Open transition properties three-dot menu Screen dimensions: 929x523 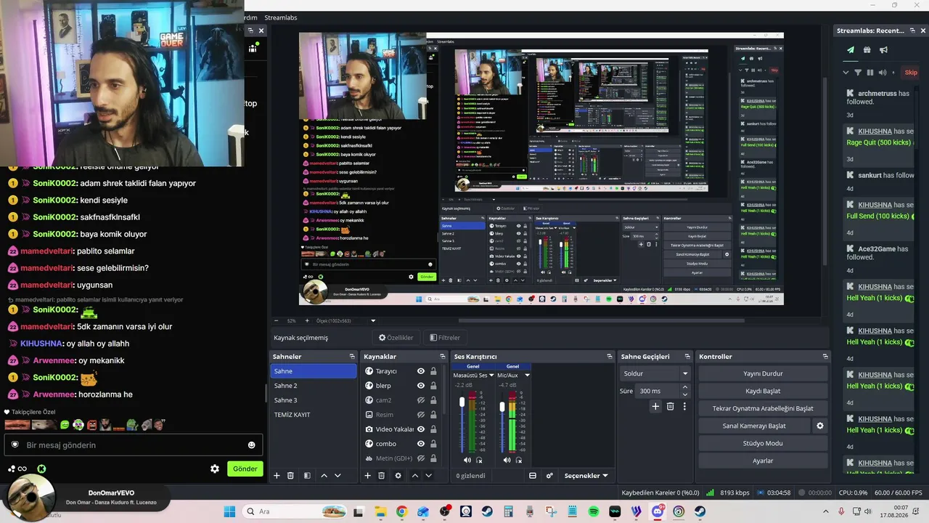point(684,407)
